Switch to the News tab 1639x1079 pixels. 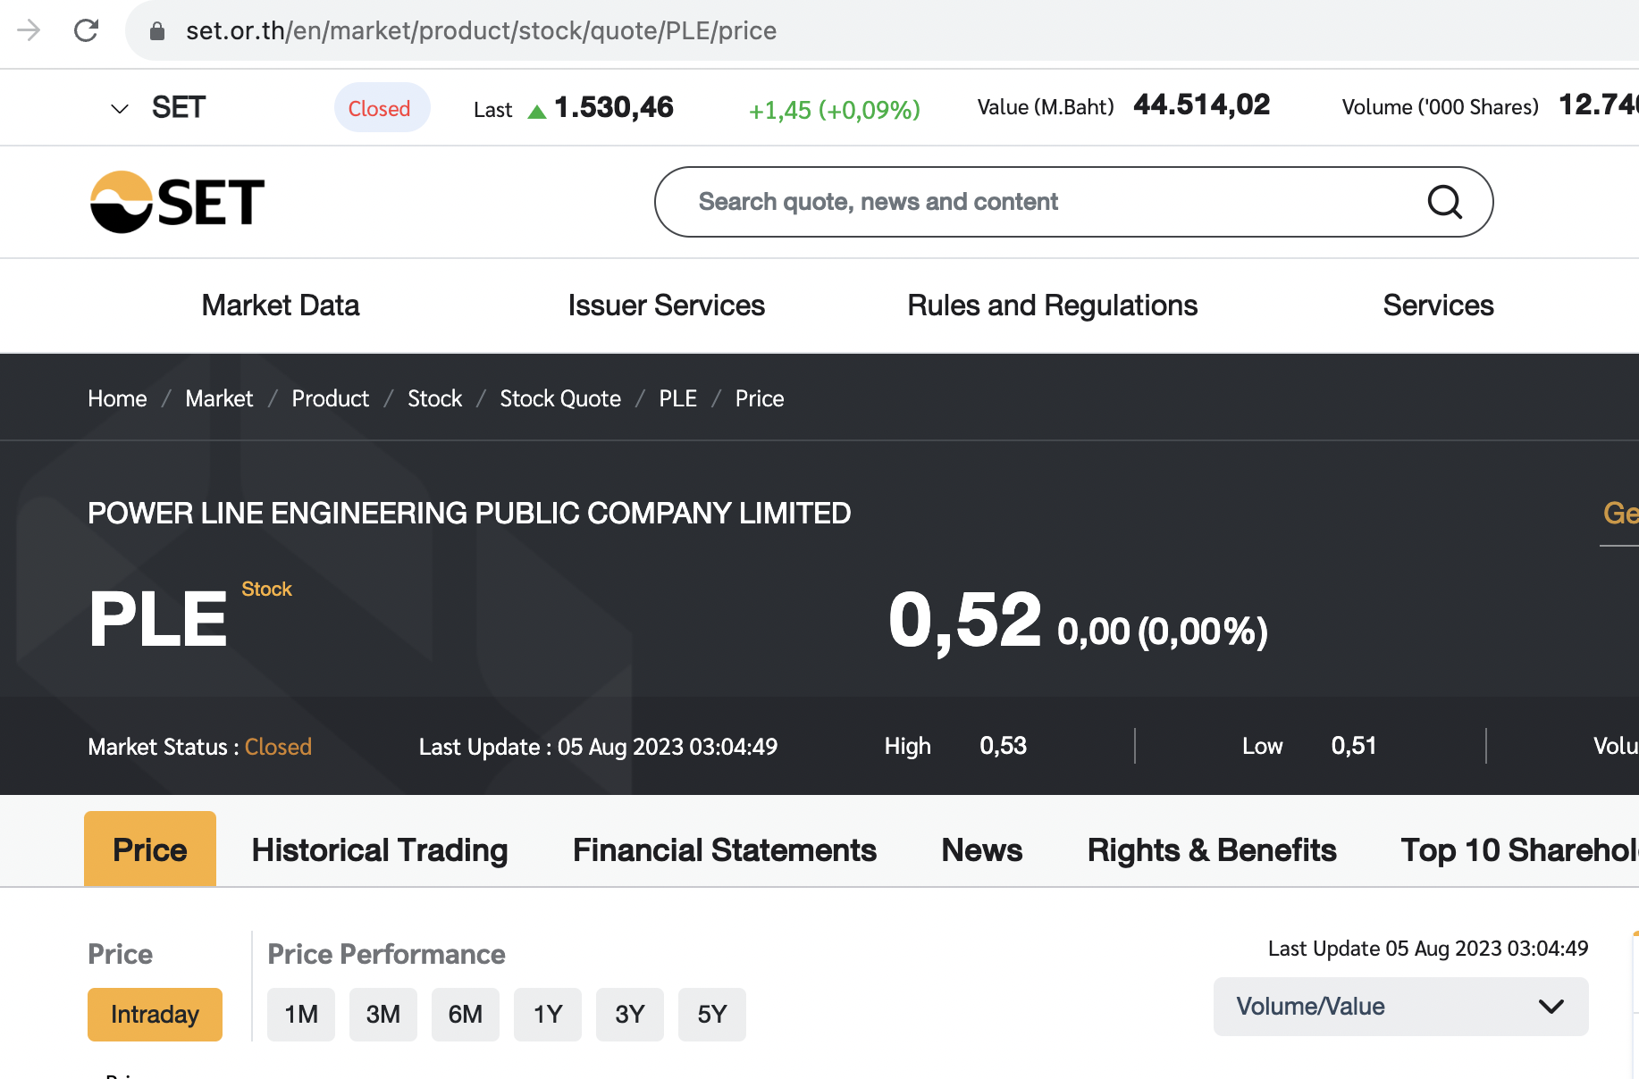coord(981,850)
